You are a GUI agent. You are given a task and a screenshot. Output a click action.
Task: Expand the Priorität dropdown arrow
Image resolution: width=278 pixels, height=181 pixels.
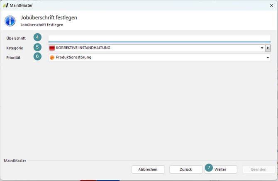click(x=268, y=58)
